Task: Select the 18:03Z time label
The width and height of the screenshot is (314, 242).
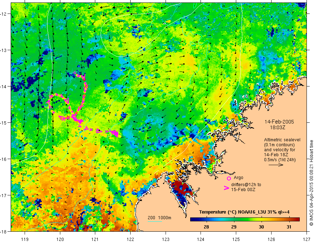Action: [277, 127]
